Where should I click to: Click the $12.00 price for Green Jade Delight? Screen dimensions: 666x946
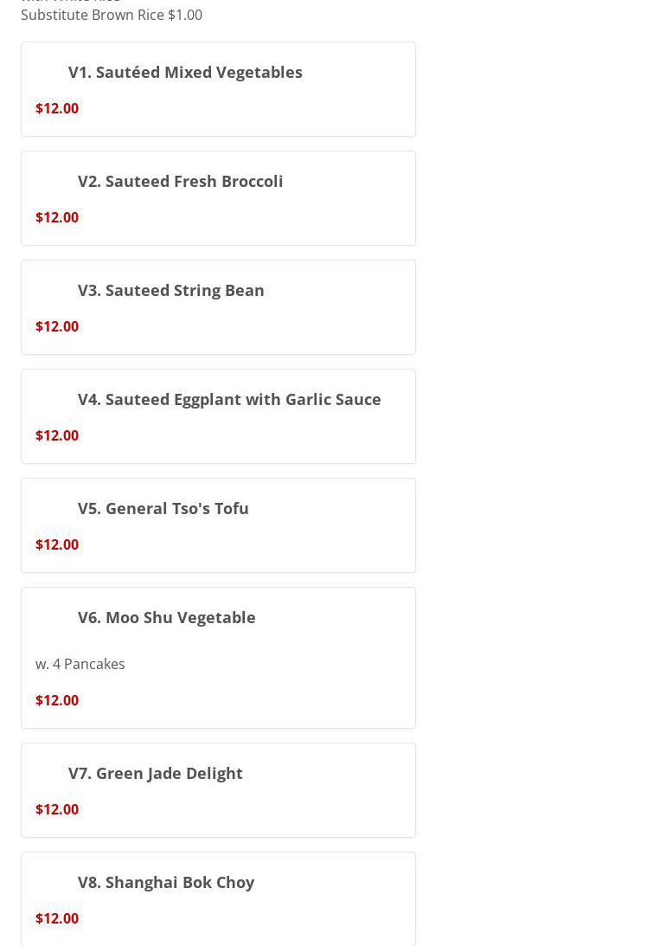(57, 809)
